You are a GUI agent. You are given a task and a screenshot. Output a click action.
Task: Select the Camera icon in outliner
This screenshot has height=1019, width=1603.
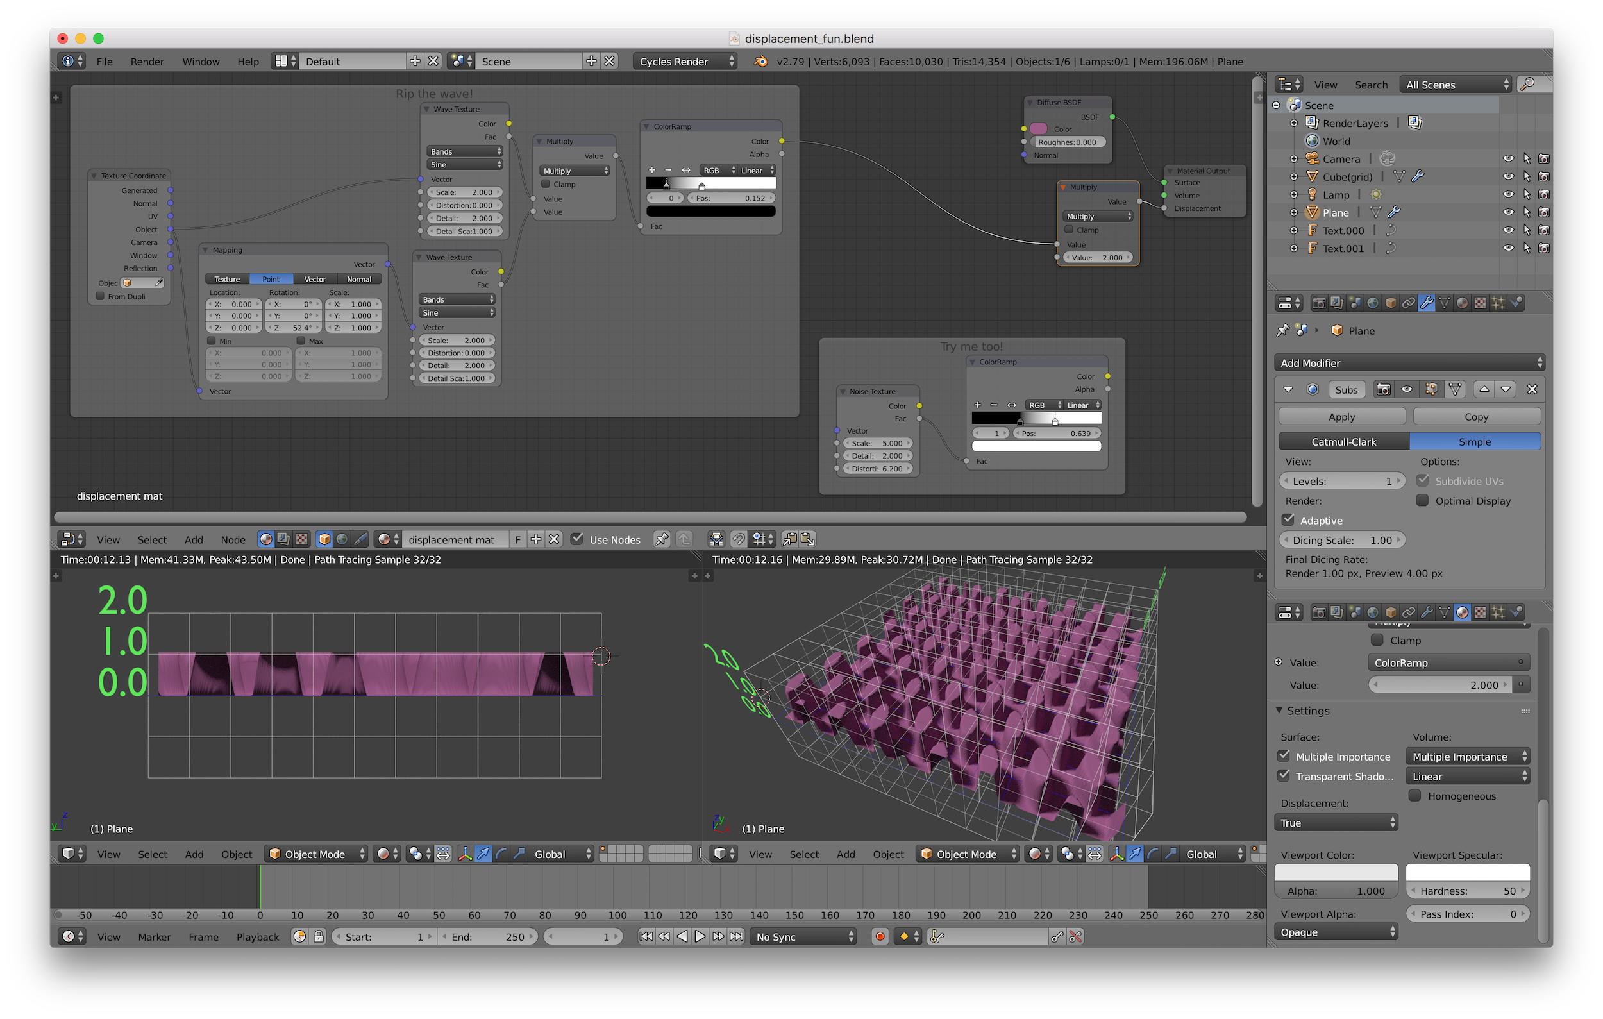coord(1311,156)
